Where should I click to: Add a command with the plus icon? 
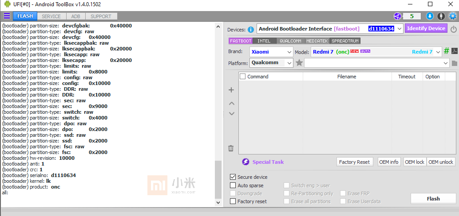click(x=231, y=90)
